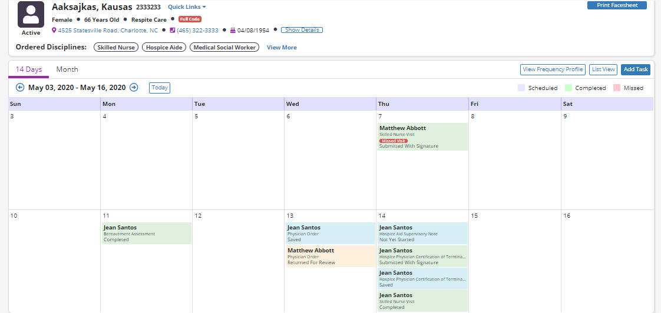Switch to List View
Image resolution: width=661 pixels, height=313 pixels.
pos(603,69)
